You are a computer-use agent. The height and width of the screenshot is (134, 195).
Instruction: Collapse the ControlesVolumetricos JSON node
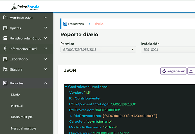tap(66, 87)
